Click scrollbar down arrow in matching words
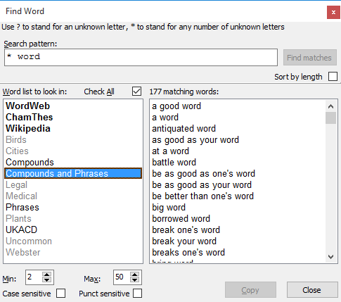Screen dimensions: 341x302 point(330,256)
